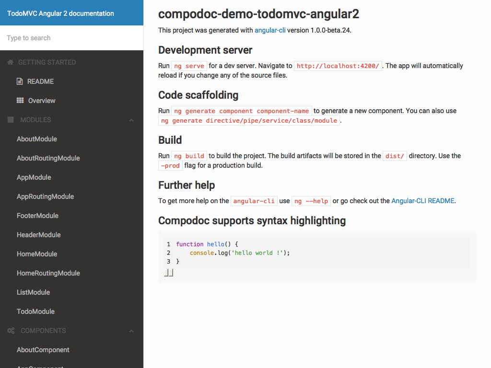The image size is (491, 368).
Task: Click the angular-cli hyperlink
Action: [x=270, y=30]
